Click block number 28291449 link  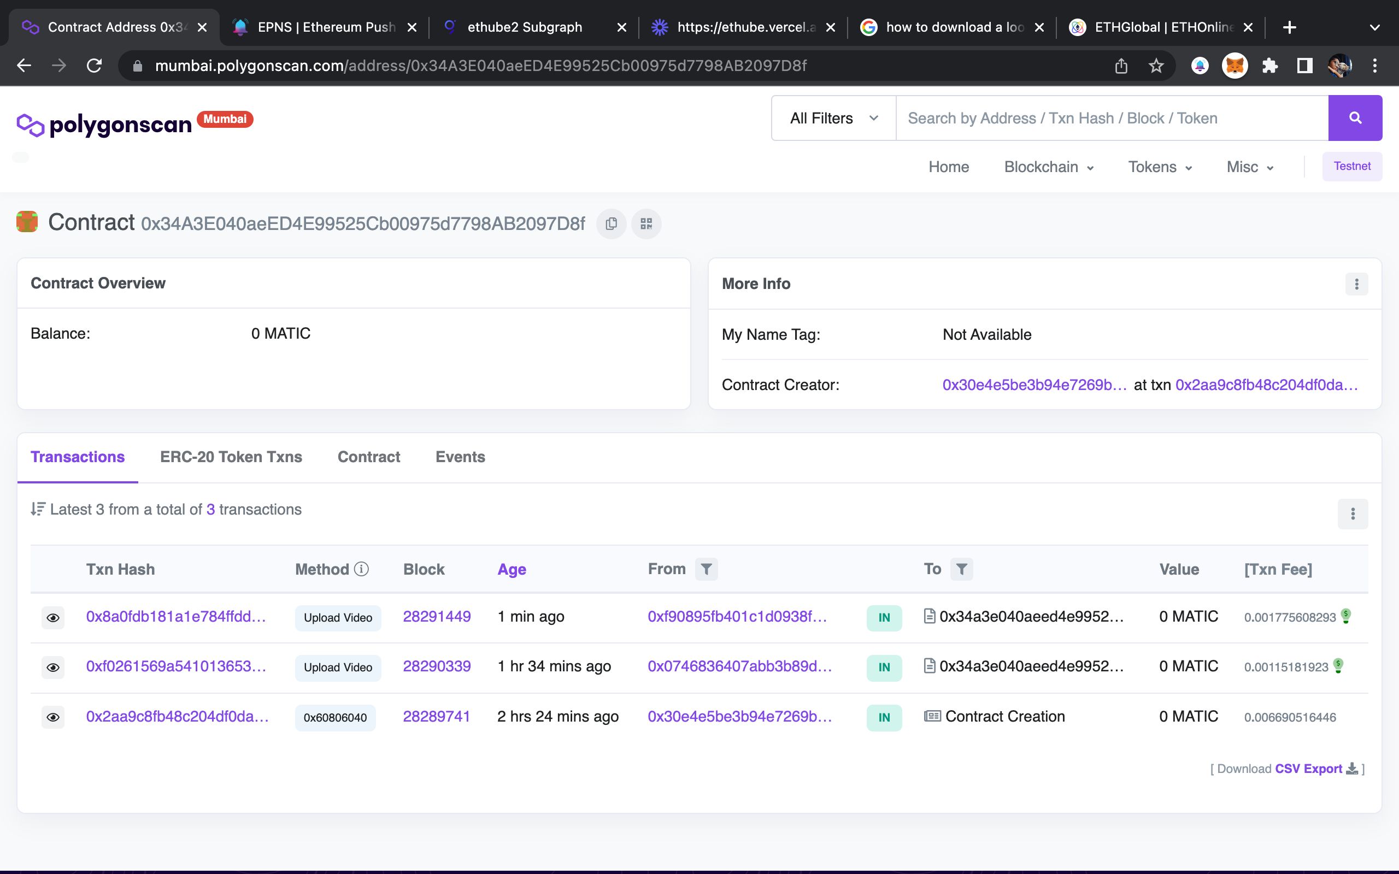click(437, 616)
